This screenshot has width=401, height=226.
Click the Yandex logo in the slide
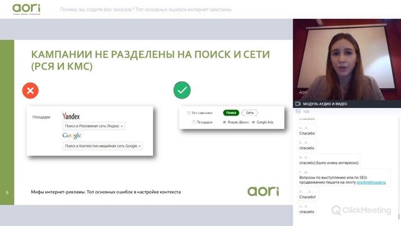pos(71,116)
